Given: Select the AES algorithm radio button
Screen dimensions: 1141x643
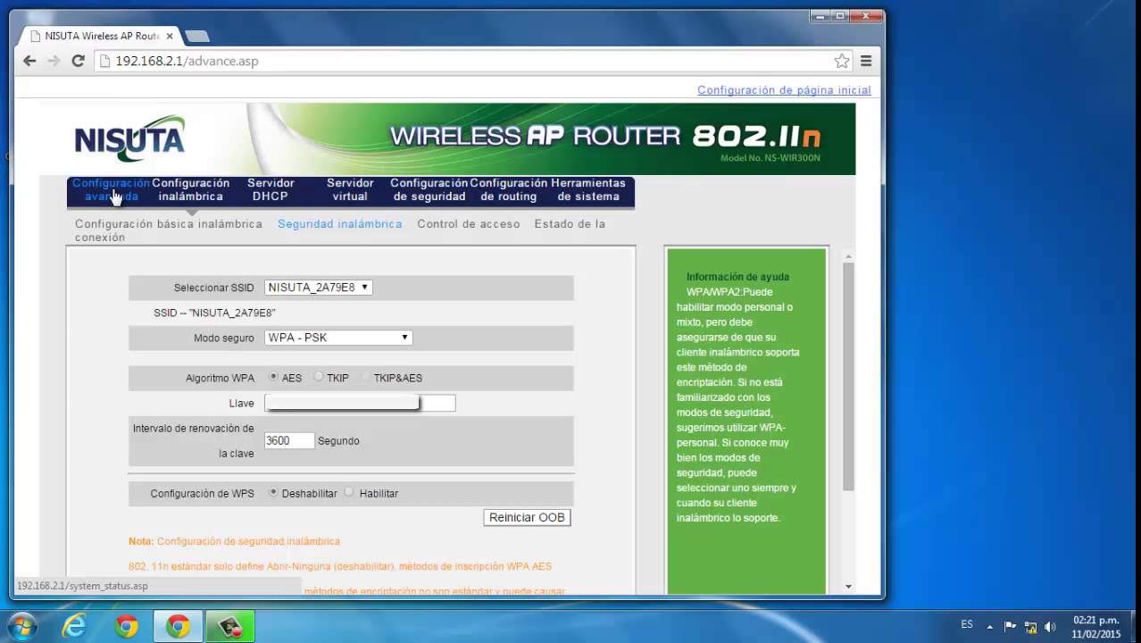Looking at the screenshot, I should 273,377.
